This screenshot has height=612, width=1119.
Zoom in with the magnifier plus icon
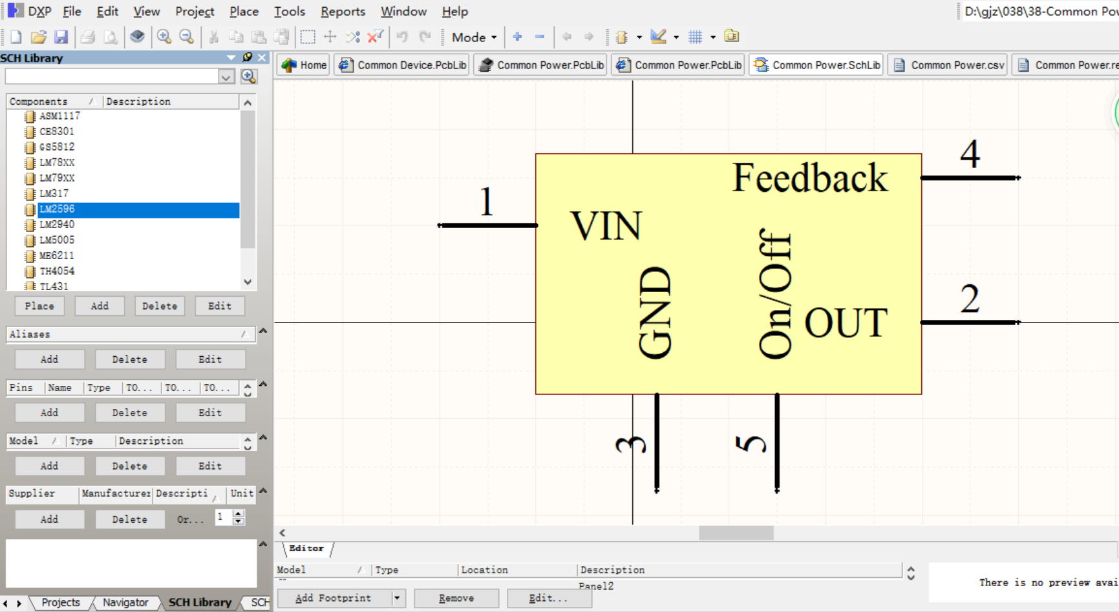pos(164,37)
